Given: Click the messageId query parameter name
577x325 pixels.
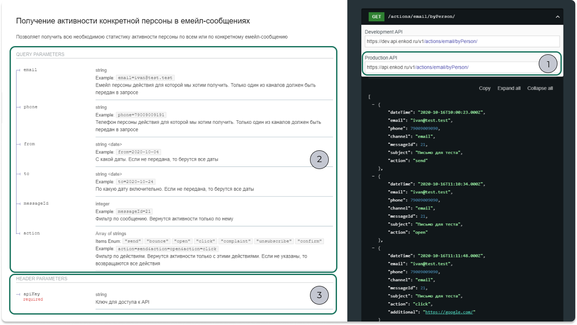Looking at the screenshot, I should point(36,203).
